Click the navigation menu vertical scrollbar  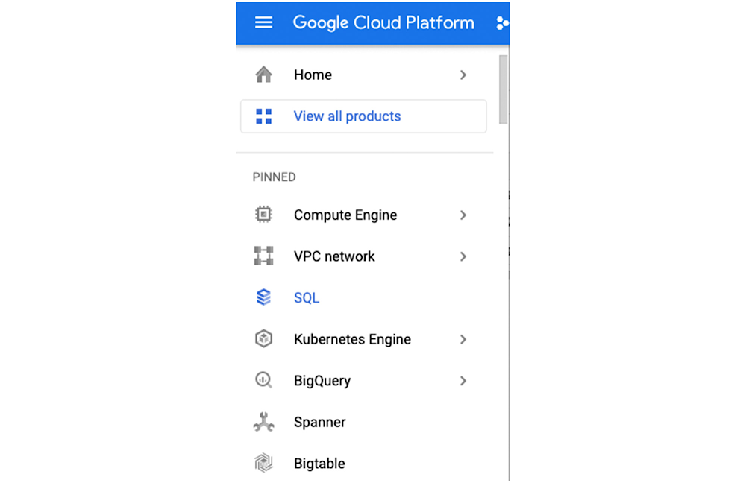pyautogui.click(x=504, y=89)
